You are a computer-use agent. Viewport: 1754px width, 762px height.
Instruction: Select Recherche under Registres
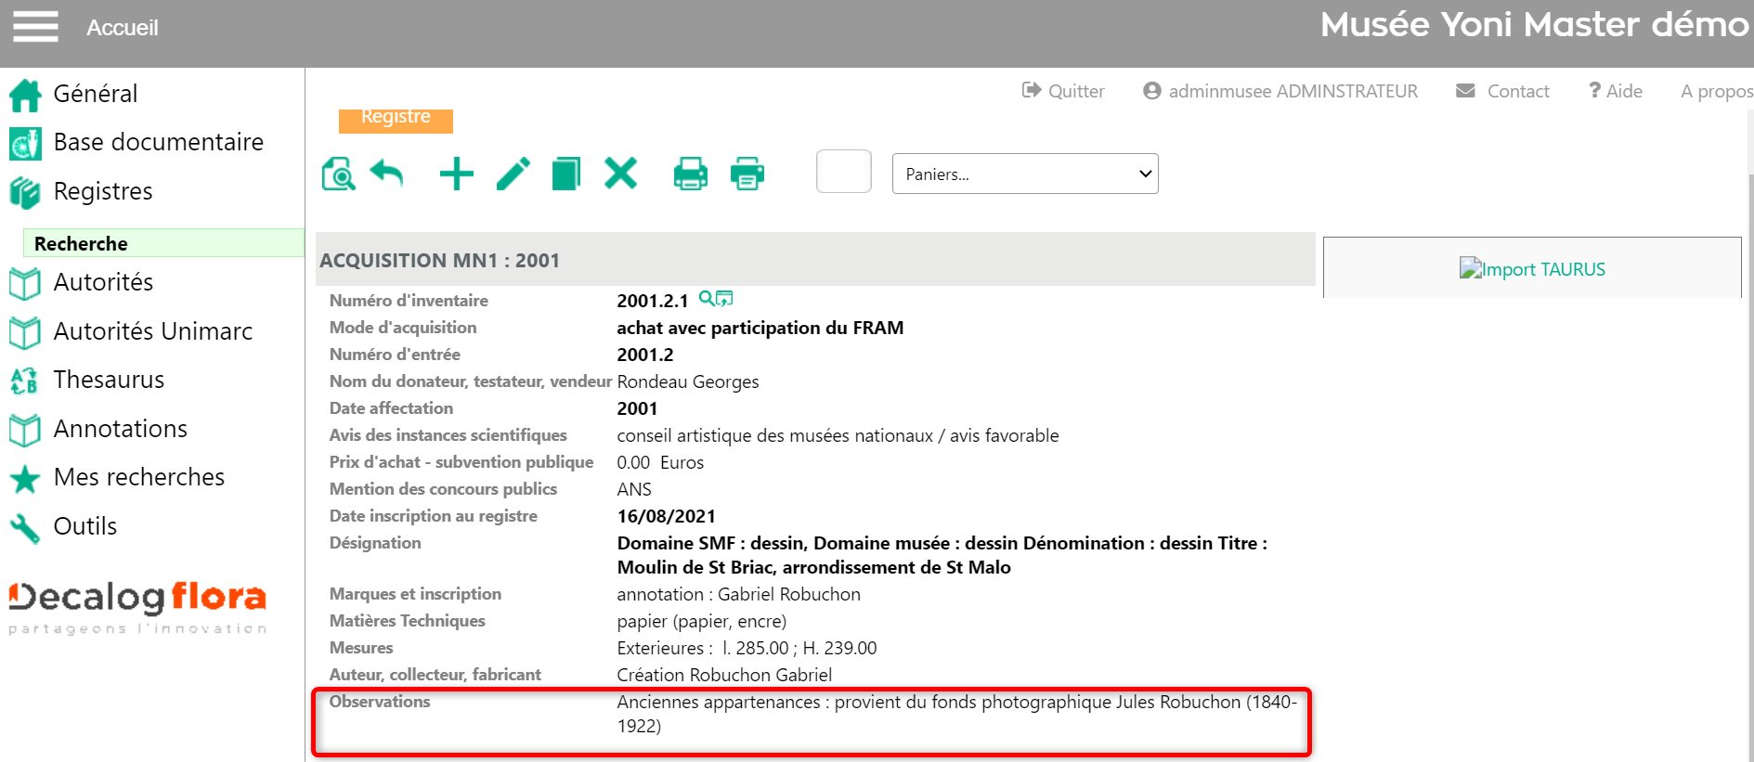coord(82,243)
